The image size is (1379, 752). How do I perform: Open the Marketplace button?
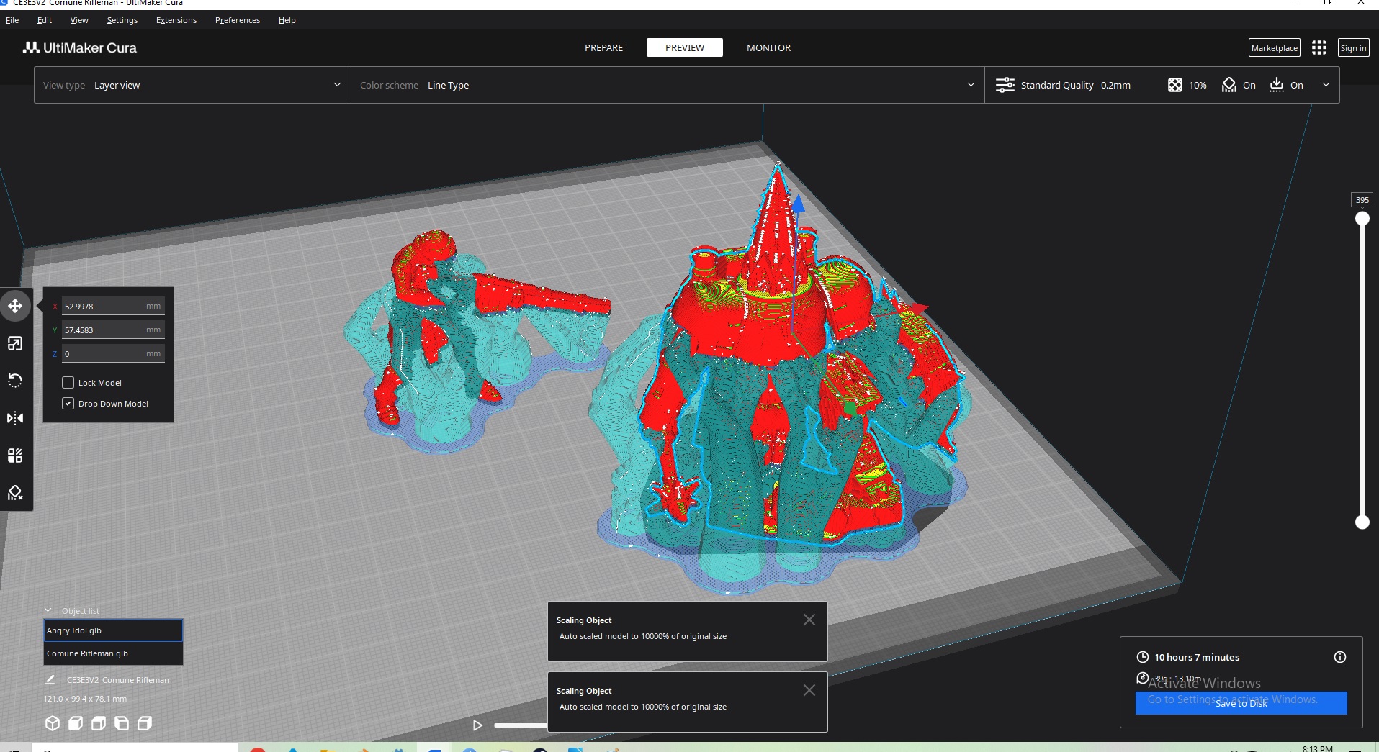(1274, 47)
